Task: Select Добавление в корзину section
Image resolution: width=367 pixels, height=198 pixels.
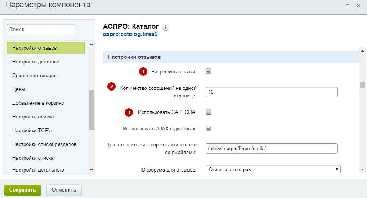Action: [x=38, y=103]
